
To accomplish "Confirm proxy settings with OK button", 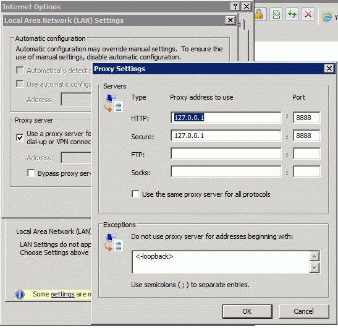I will [247, 311].
